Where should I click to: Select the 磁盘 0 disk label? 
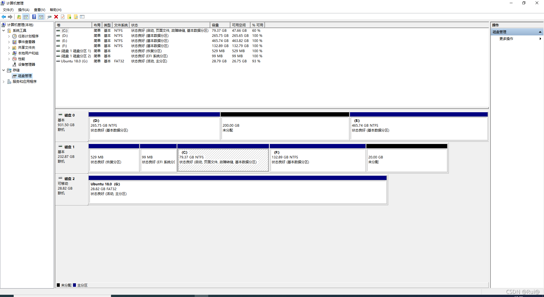pos(72,126)
